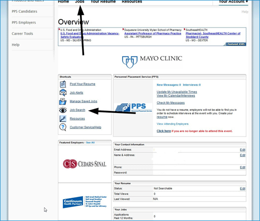Viewport: 260px width, 221px height.
Task: Open the Post Your Resume link
Action: (82, 84)
